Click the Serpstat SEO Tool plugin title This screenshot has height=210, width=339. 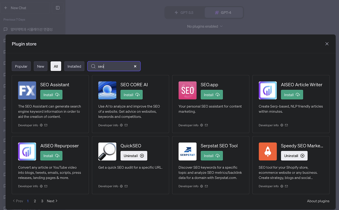click(x=219, y=146)
